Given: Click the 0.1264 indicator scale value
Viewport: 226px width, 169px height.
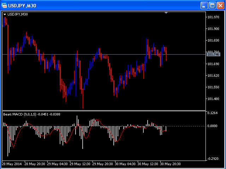Looking at the screenshot, I should (212, 113).
